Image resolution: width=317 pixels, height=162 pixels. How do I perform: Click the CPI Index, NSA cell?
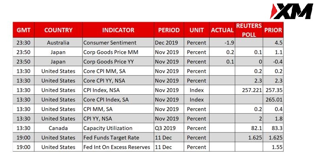[x=118, y=90]
